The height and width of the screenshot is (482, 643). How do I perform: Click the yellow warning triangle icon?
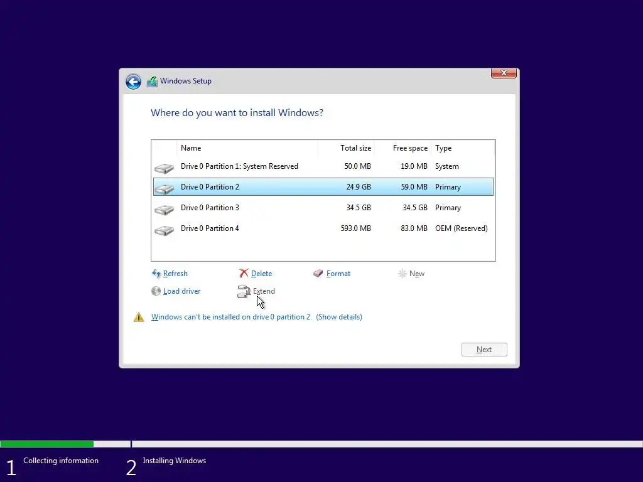[x=139, y=317]
